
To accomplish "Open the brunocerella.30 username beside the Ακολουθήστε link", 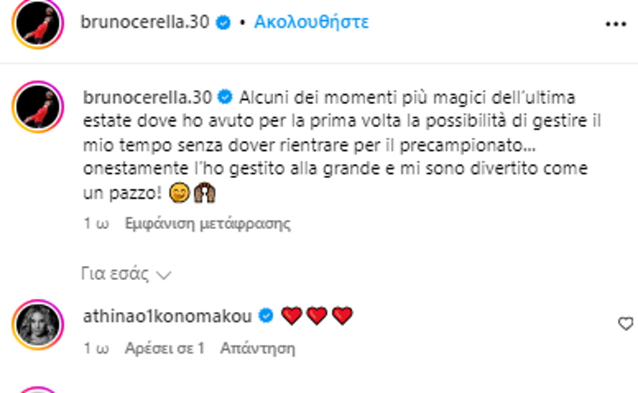I will [x=145, y=22].
